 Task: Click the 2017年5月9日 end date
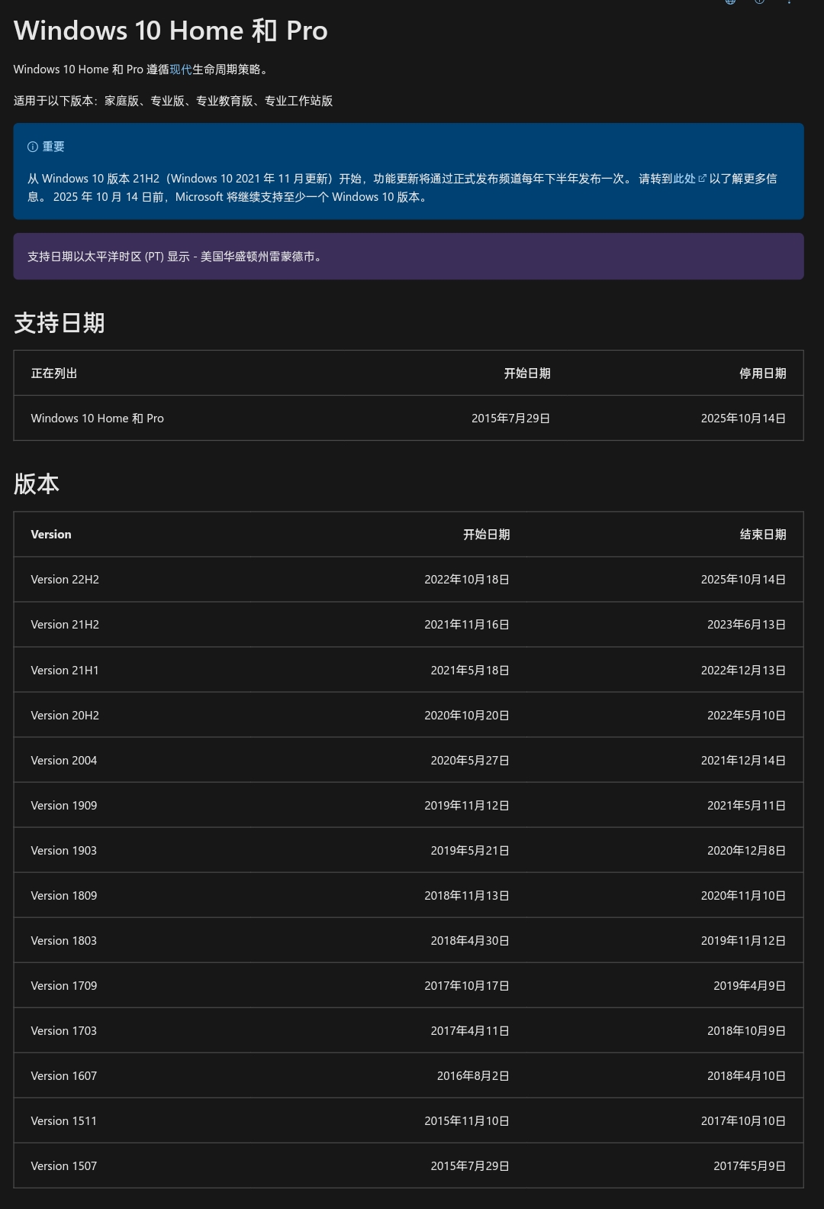pos(749,1166)
